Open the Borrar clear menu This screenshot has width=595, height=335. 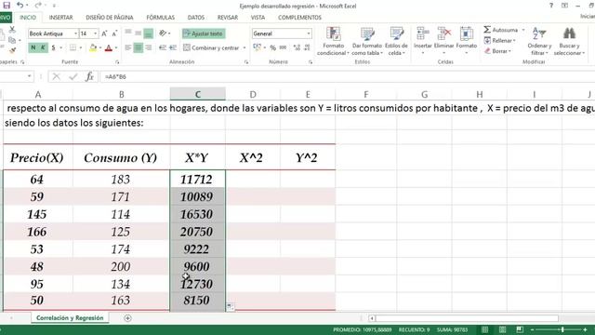[x=498, y=50]
